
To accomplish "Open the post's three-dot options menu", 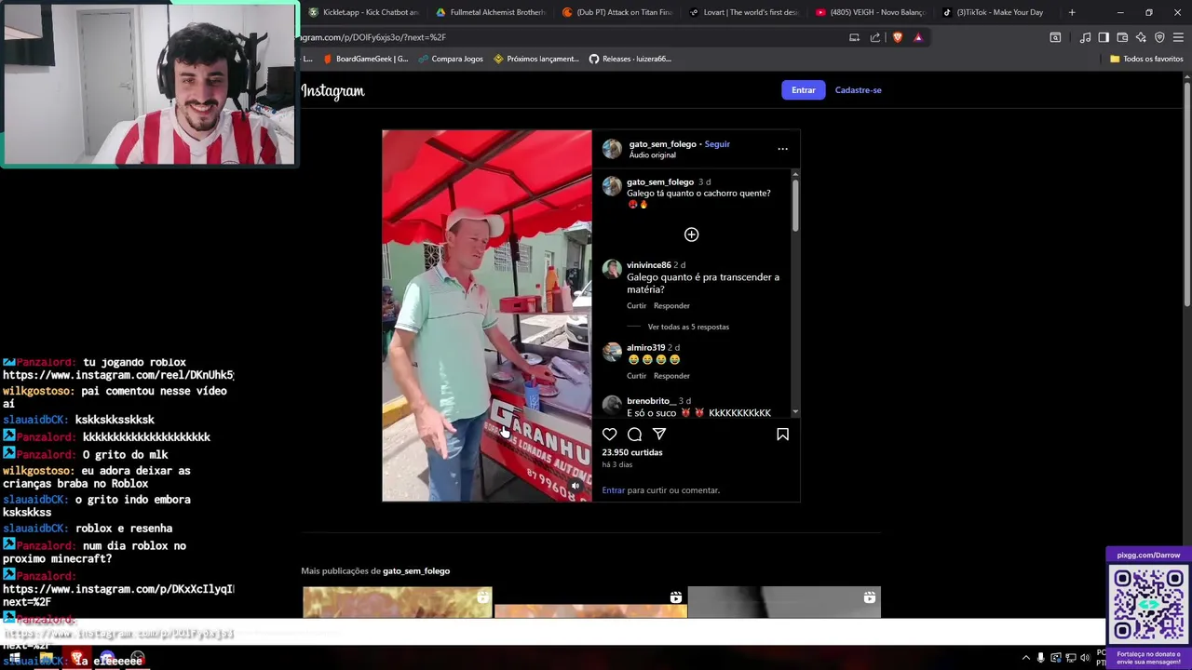I will tap(782, 149).
